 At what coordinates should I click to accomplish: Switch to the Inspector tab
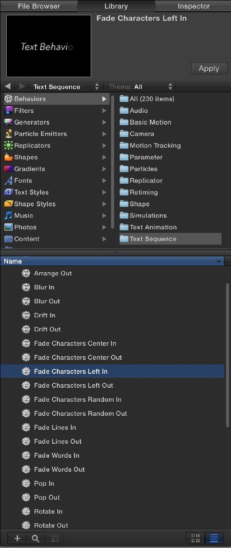coord(194,6)
